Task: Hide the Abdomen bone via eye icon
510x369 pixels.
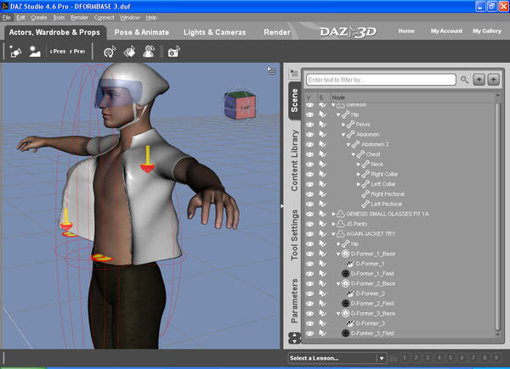Action: (x=309, y=134)
